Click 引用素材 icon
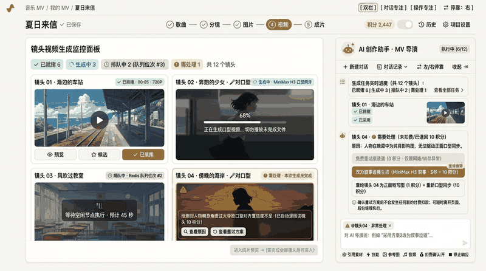 [352, 255]
